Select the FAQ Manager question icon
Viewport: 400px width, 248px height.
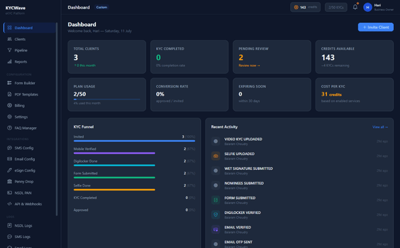[9, 128]
